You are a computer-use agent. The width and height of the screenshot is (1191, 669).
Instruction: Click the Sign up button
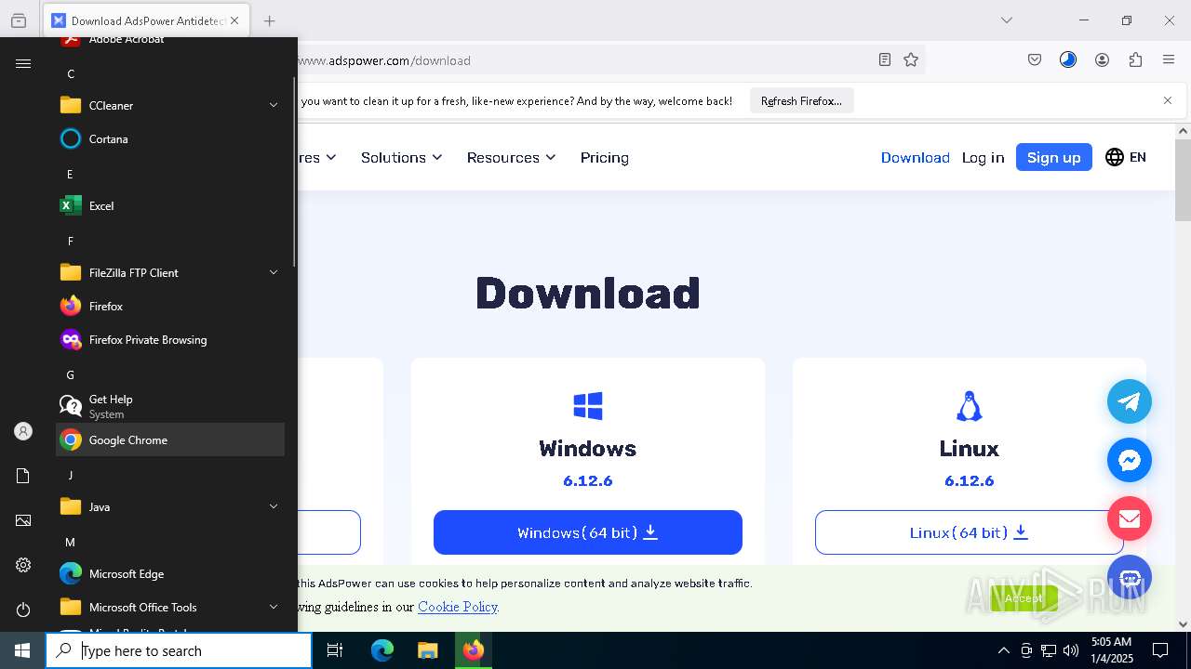[x=1054, y=157]
